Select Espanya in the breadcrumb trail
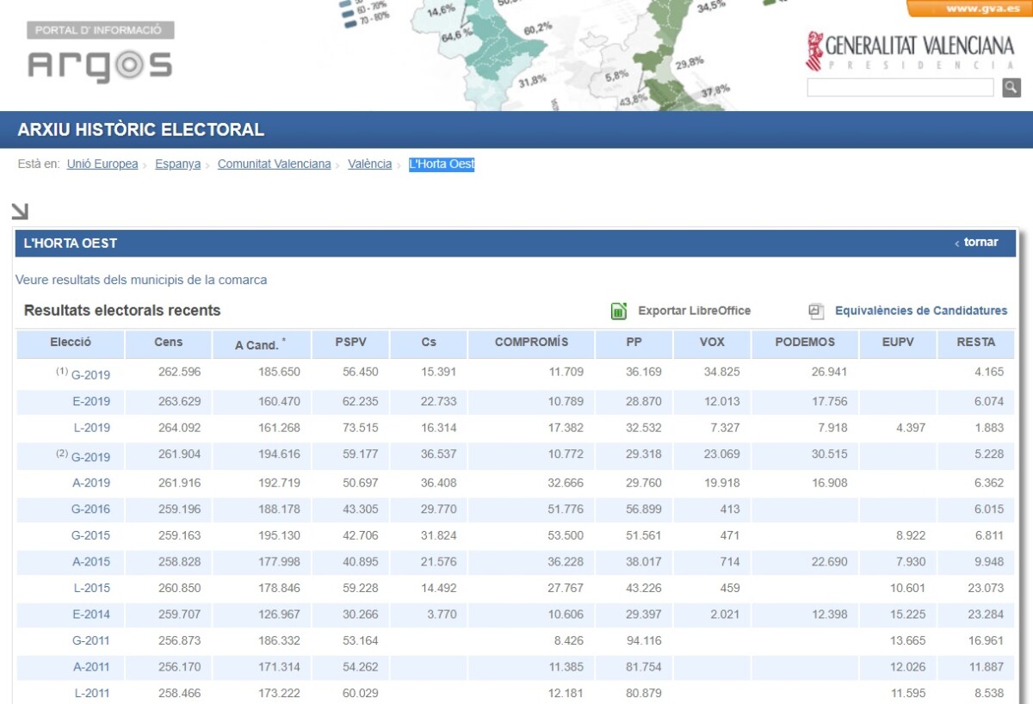Screen dimensions: 1033x704 pos(177,164)
